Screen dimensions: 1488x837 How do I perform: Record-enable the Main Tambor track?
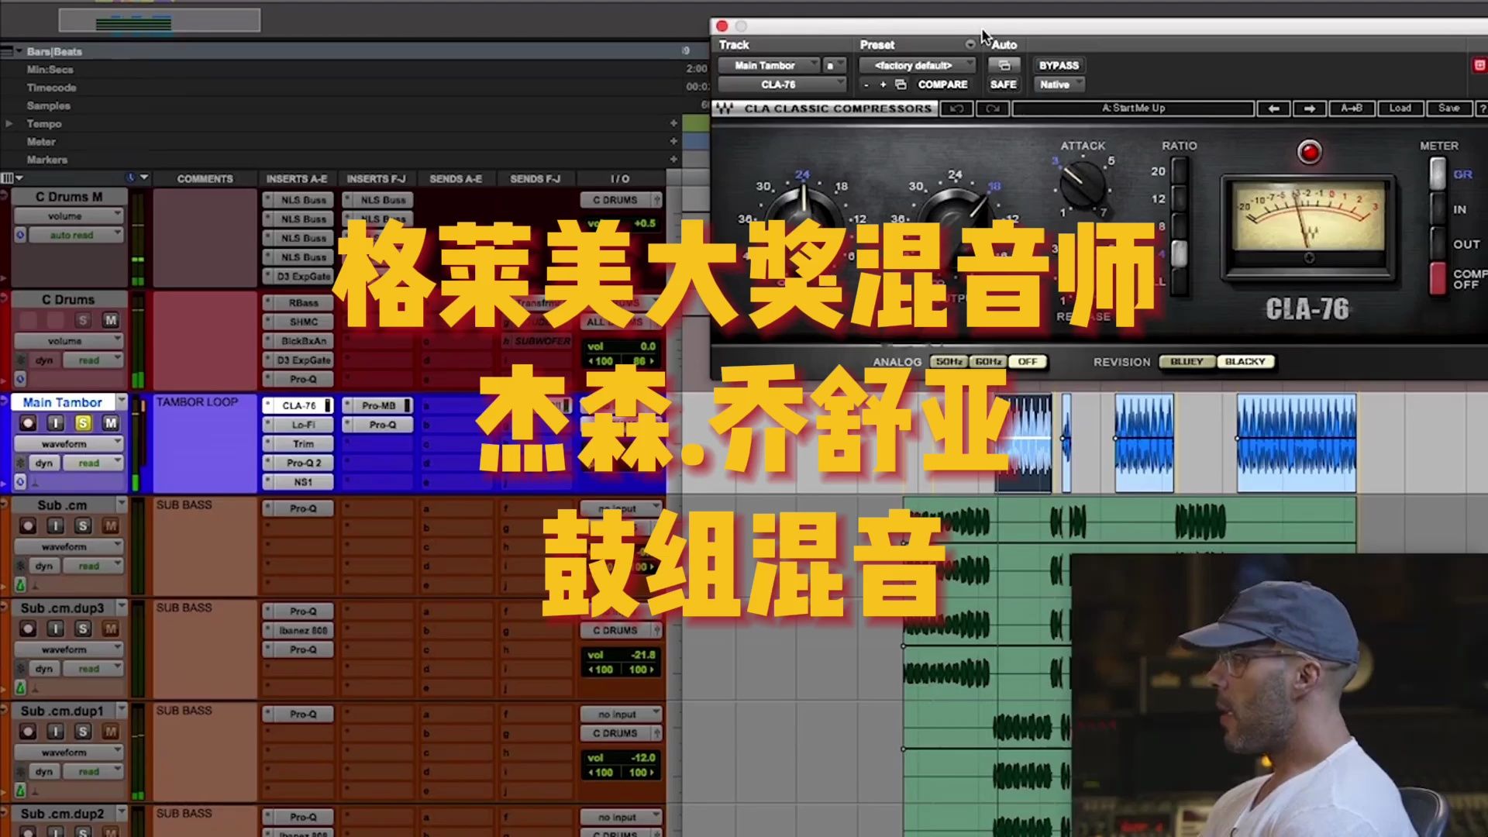coord(28,423)
